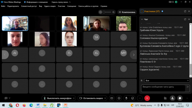Close the Чат panel
This screenshot has width=192, height=108.
point(189,19)
